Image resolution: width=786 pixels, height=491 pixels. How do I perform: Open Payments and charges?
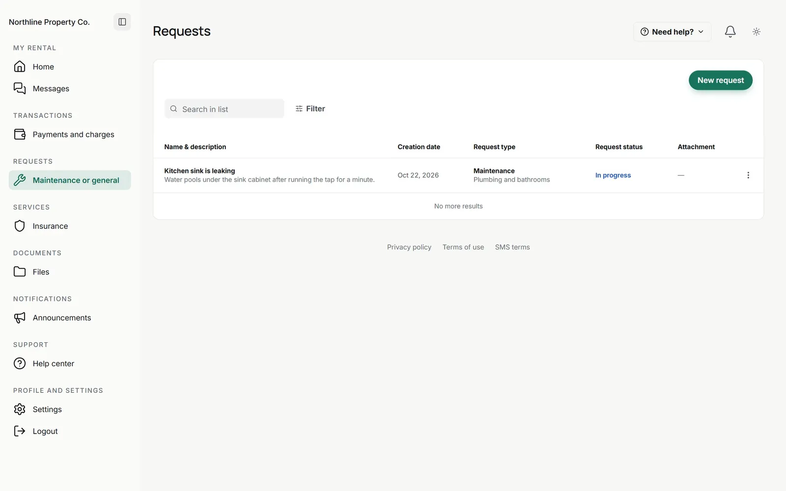[70, 135]
